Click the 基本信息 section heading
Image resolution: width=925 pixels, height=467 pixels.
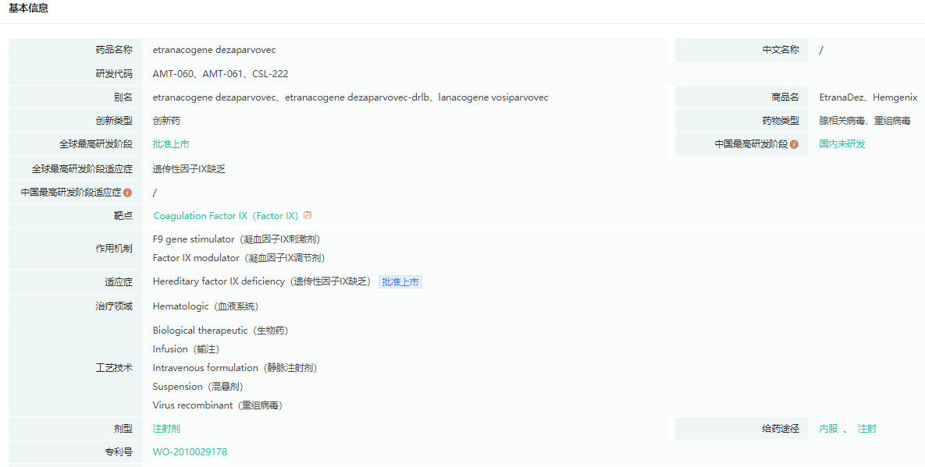coord(28,9)
